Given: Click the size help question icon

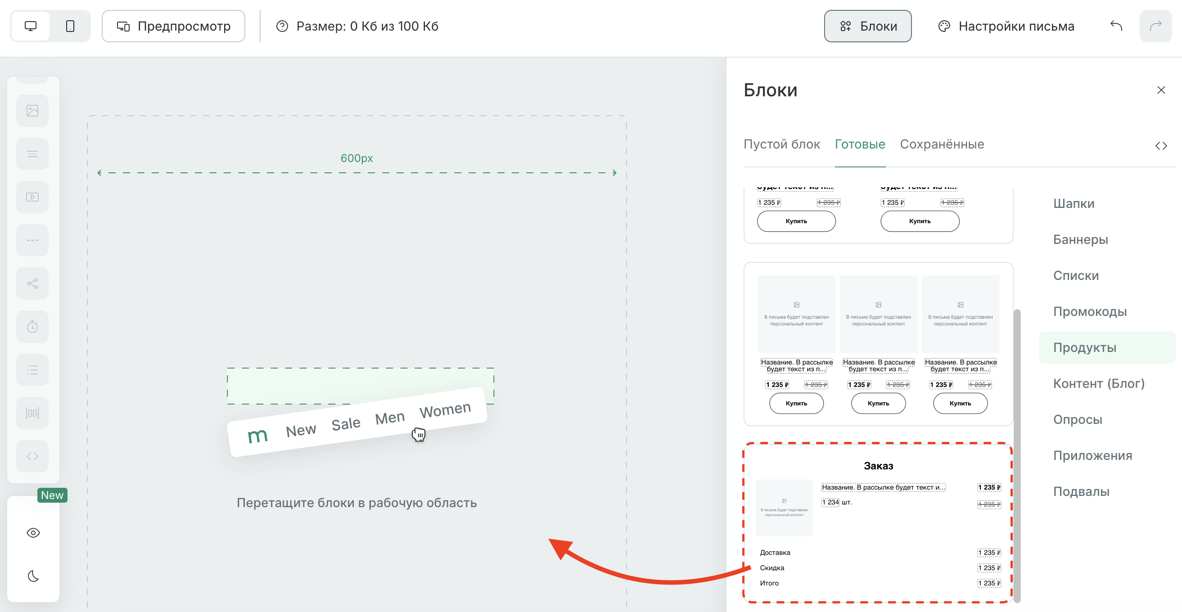Looking at the screenshot, I should pos(282,26).
